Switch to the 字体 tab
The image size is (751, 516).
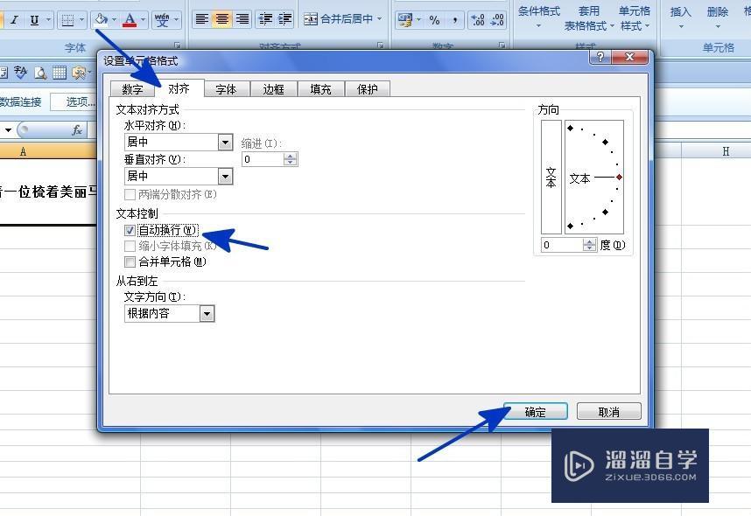(226, 89)
